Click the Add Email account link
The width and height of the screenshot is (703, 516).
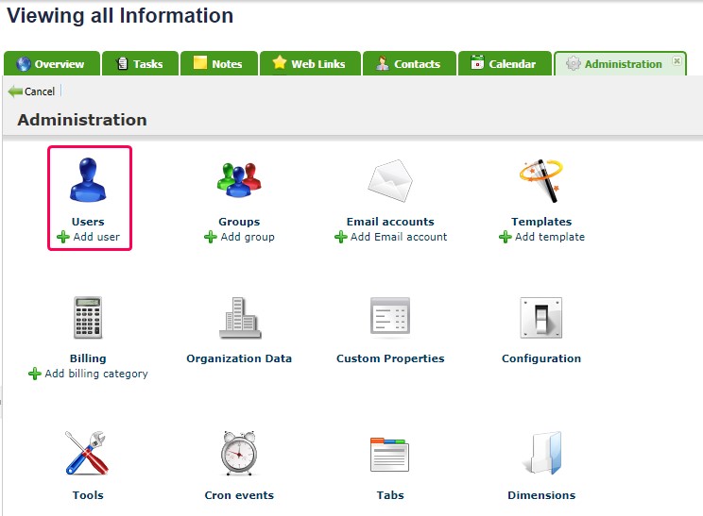coord(399,237)
